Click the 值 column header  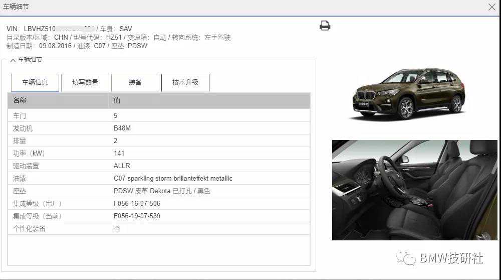click(117, 100)
